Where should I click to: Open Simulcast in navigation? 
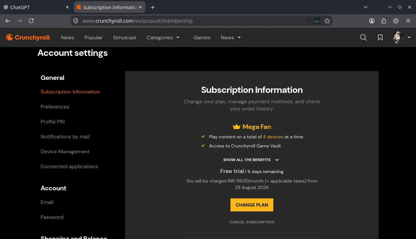coord(124,38)
